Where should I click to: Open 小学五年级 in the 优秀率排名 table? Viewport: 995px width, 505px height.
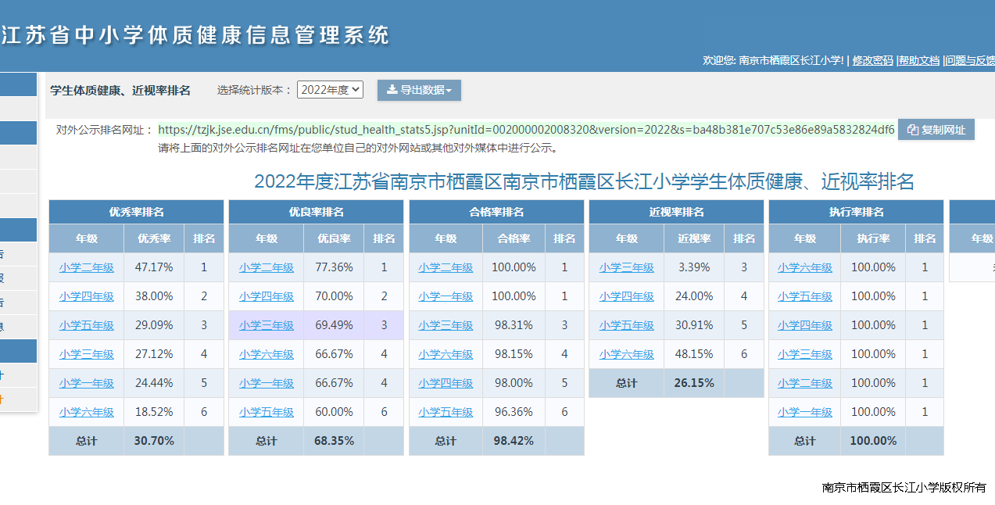(x=86, y=325)
